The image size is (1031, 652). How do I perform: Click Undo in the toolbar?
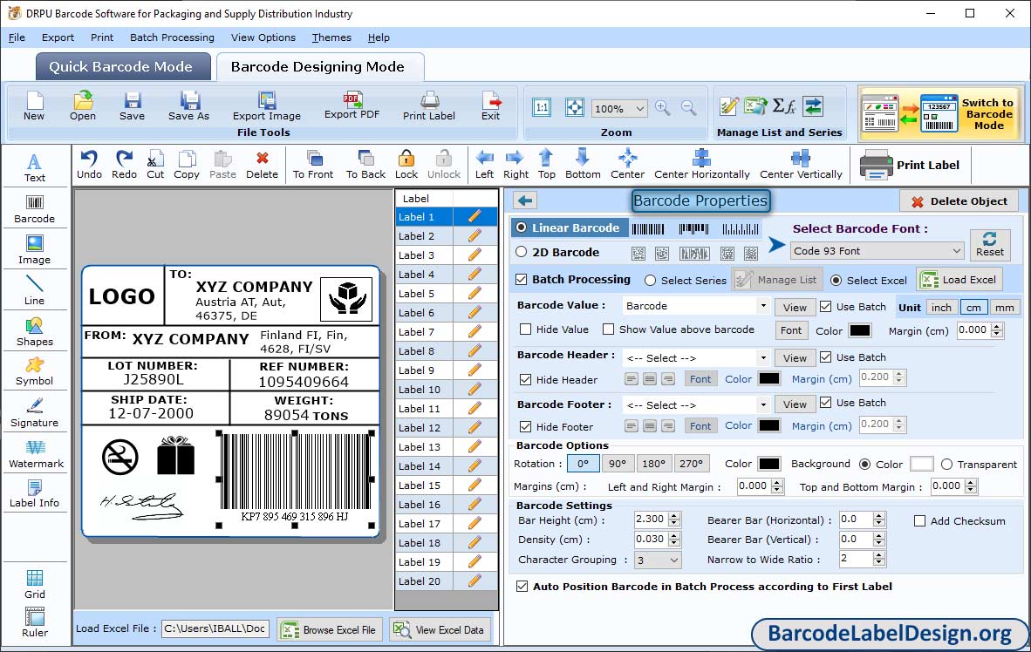pos(90,165)
